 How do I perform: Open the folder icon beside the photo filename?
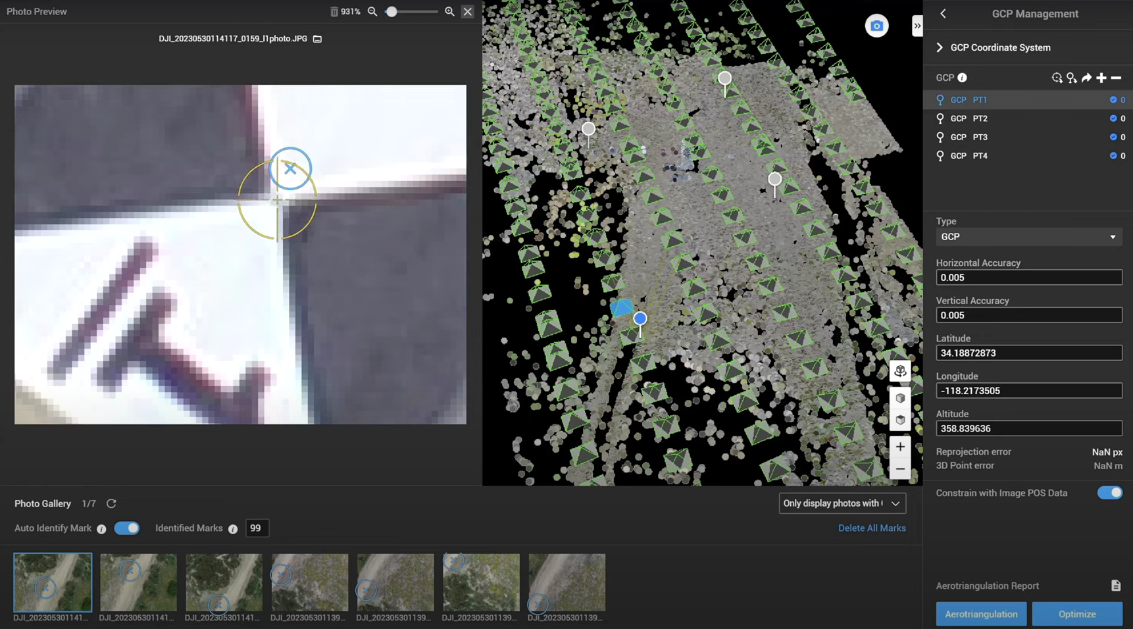coord(317,39)
